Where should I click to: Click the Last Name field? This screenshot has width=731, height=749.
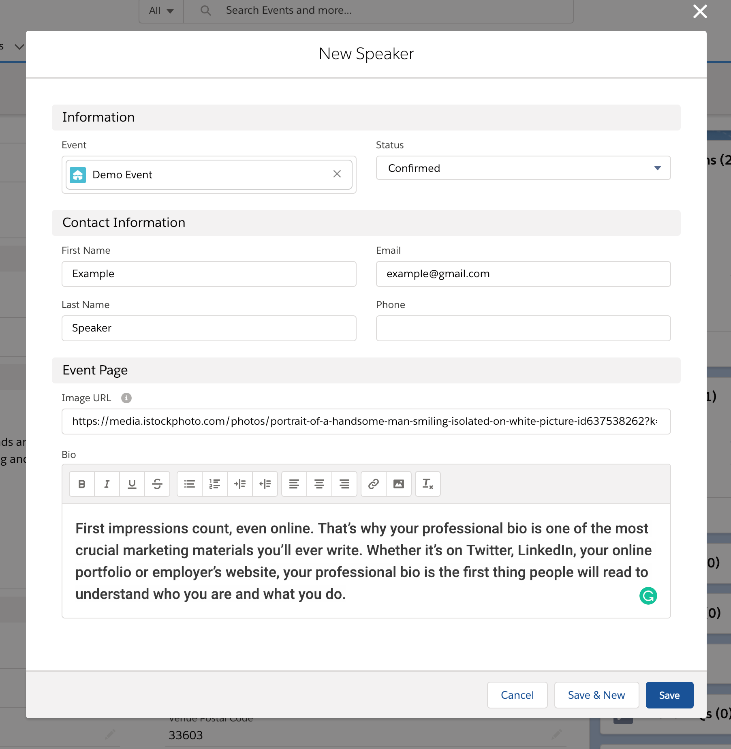(x=209, y=328)
